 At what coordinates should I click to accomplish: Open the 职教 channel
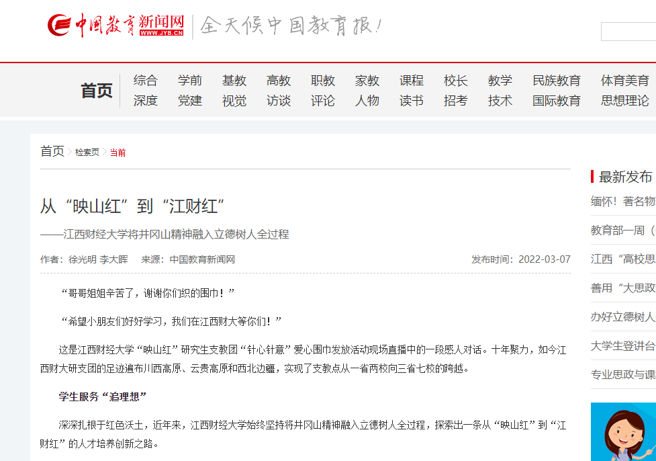322,81
